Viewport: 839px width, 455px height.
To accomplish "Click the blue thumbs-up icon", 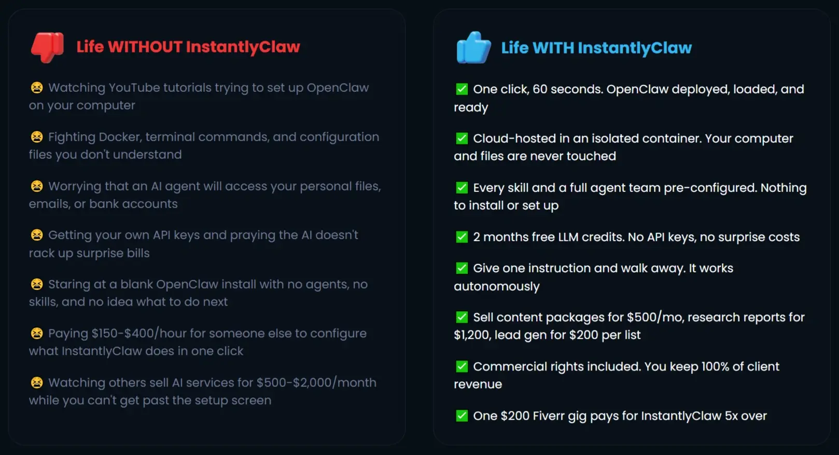I will (x=473, y=48).
